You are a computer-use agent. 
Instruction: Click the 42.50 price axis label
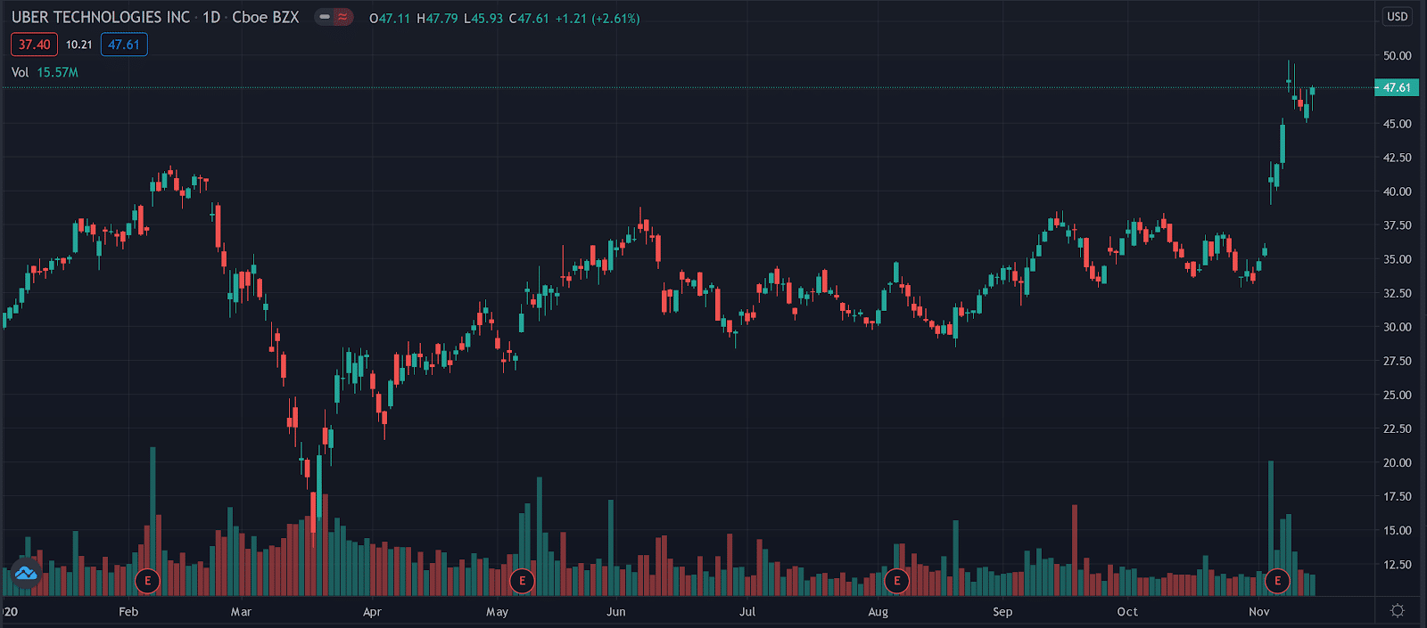[1397, 158]
